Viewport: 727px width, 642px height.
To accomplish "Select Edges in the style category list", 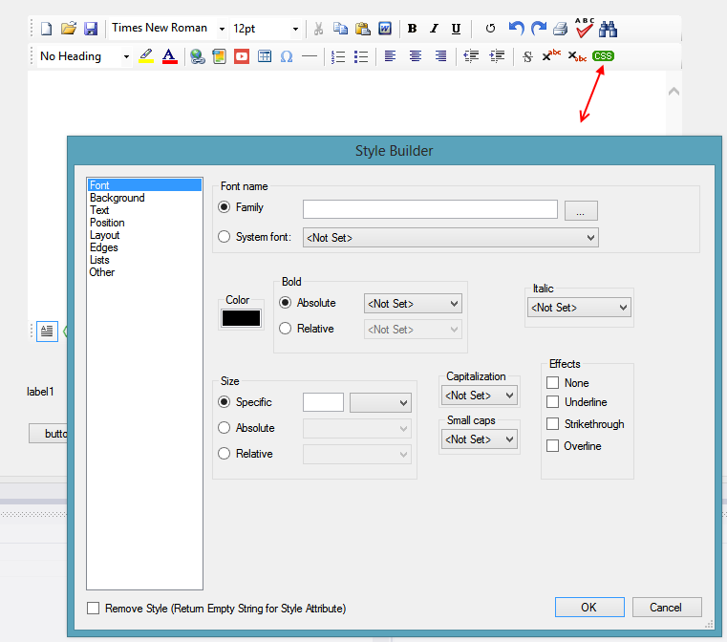I will (104, 247).
